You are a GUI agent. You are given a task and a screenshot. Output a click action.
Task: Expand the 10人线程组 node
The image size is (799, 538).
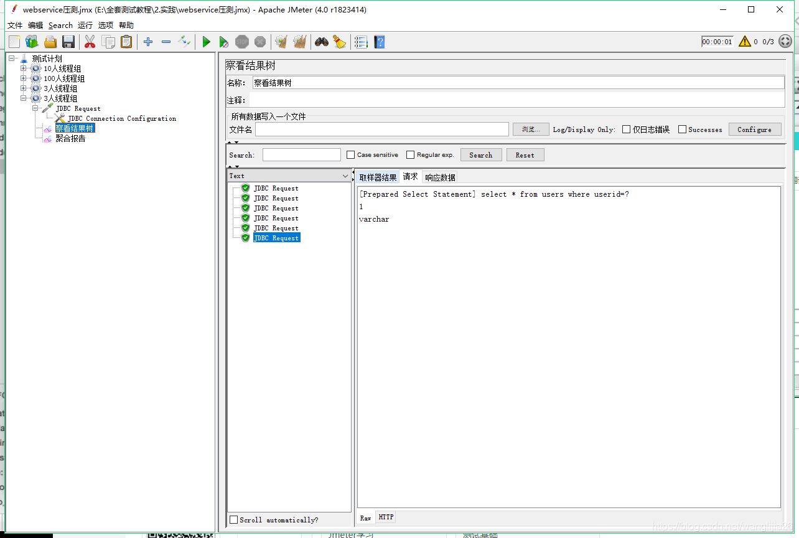pos(24,68)
